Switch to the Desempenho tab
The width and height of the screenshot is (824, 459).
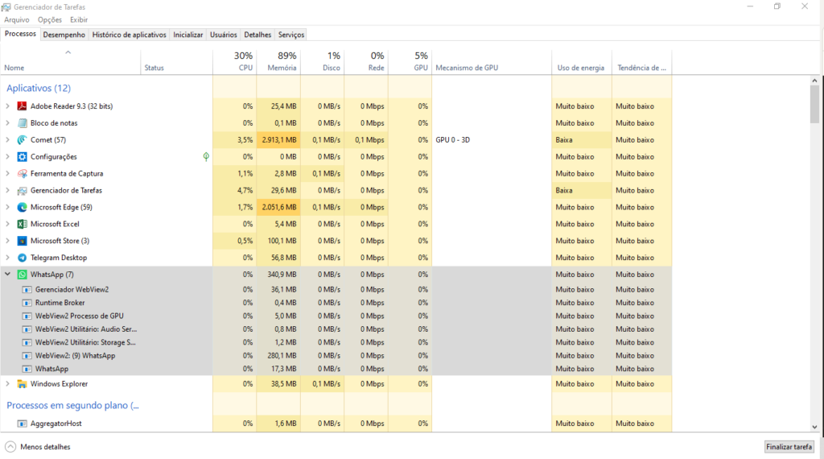[64, 35]
